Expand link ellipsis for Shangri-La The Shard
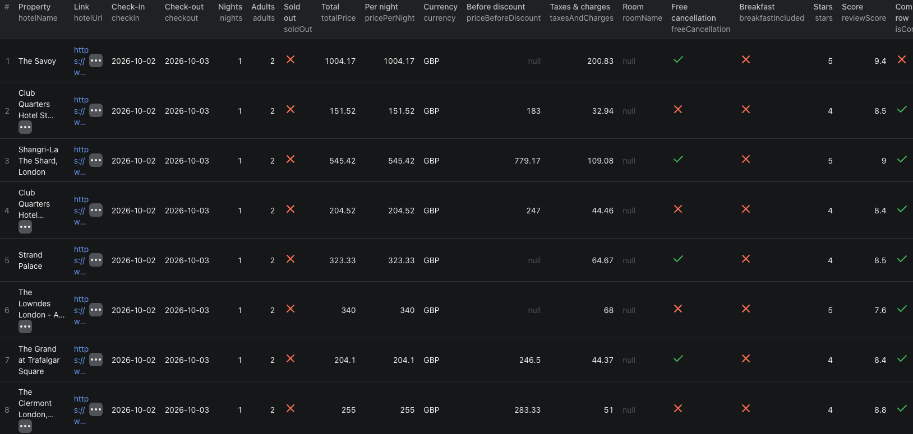 click(x=96, y=160)
